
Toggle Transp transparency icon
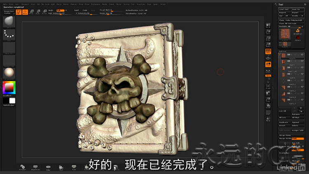pyautogui.click(x=268, y=119)
